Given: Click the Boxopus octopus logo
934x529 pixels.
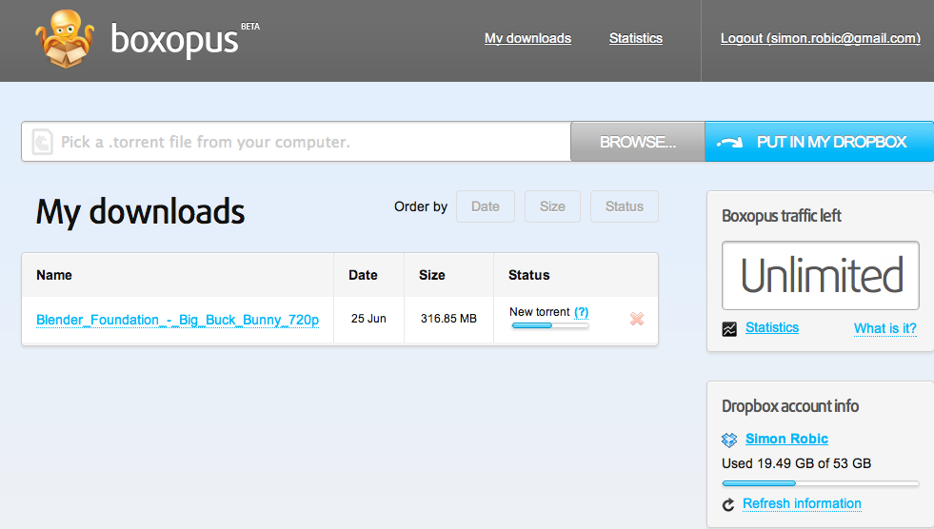Looking at the screenshot, I should pos(65,39).
